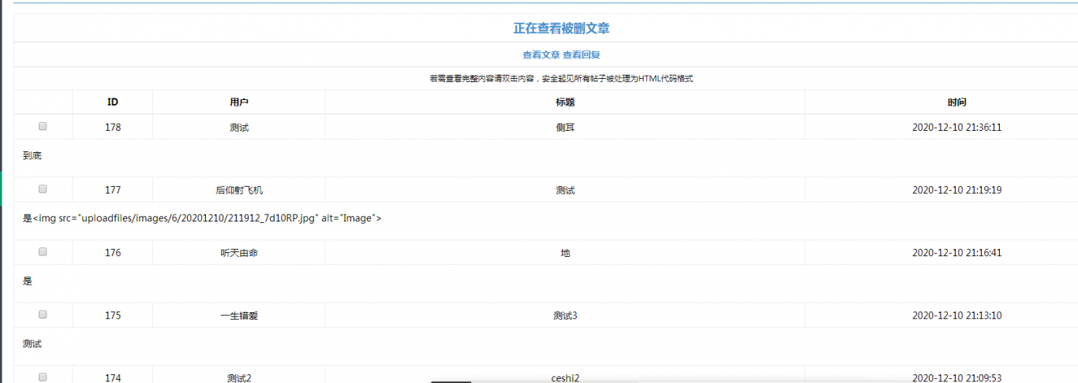Tick the checkbox for article ID 177
Screen dimensions: 1078x383
tap(43, 189)
